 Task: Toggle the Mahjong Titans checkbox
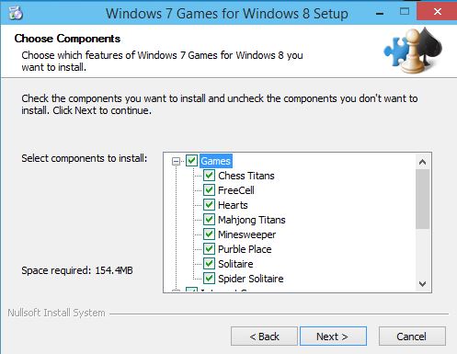[x=209, y=220]
